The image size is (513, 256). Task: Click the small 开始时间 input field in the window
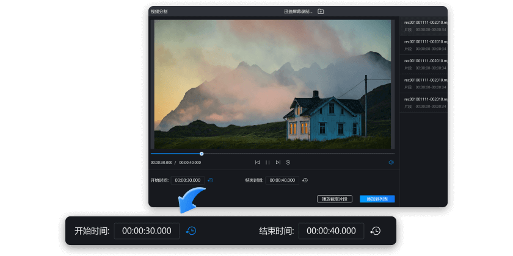coord(187,180)
